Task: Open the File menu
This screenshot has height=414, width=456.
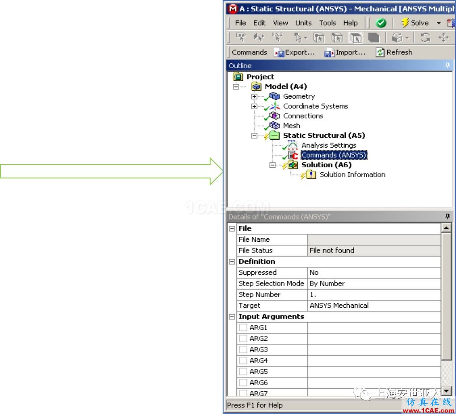Action: [240, 23]
